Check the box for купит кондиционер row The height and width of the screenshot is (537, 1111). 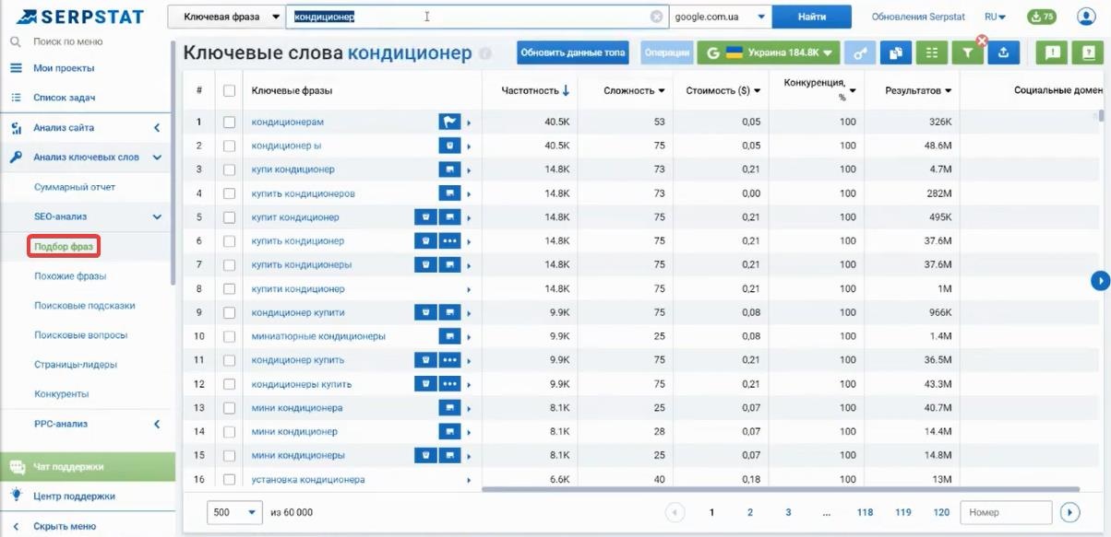coord(229,217)
